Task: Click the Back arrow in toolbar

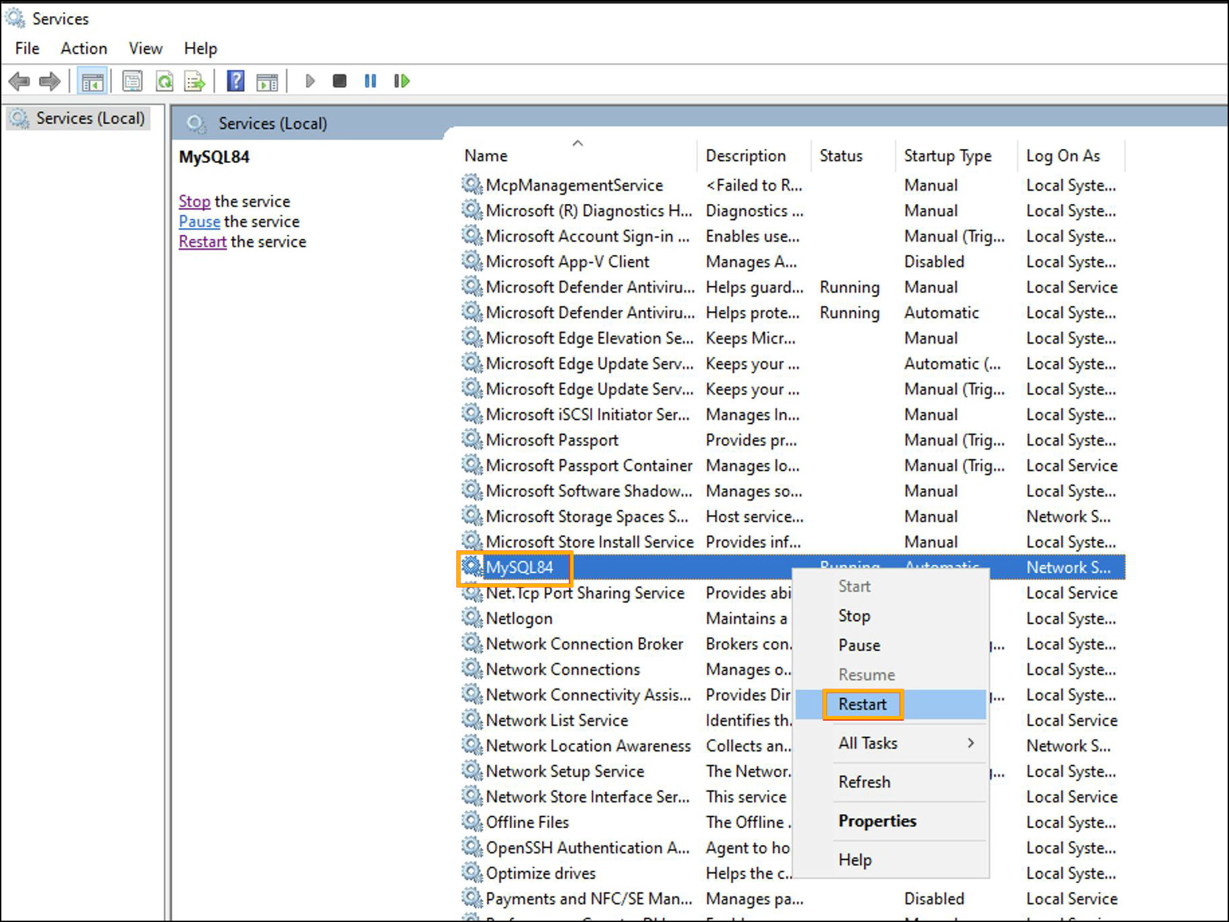Action: (19, 82)
